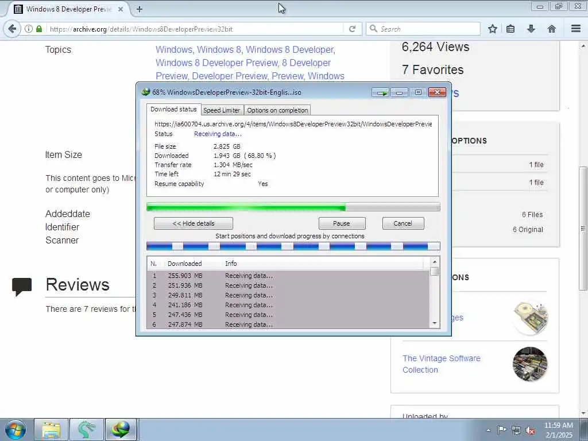Click the browser page vertical scrollbar thumb
The width and height of the screenshot is (588, 441).
pyautogui.click(x=583, y=229)
